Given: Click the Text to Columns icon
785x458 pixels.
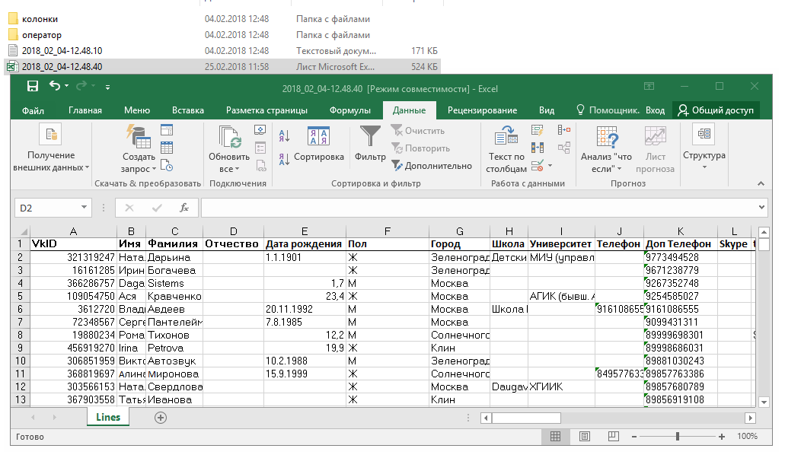Looking at the screenshot, I should coord(506,137).
